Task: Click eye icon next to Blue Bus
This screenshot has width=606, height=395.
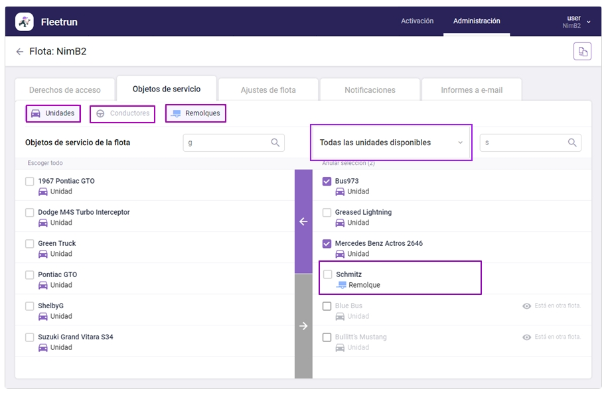Action: click(x=526, y=306)
